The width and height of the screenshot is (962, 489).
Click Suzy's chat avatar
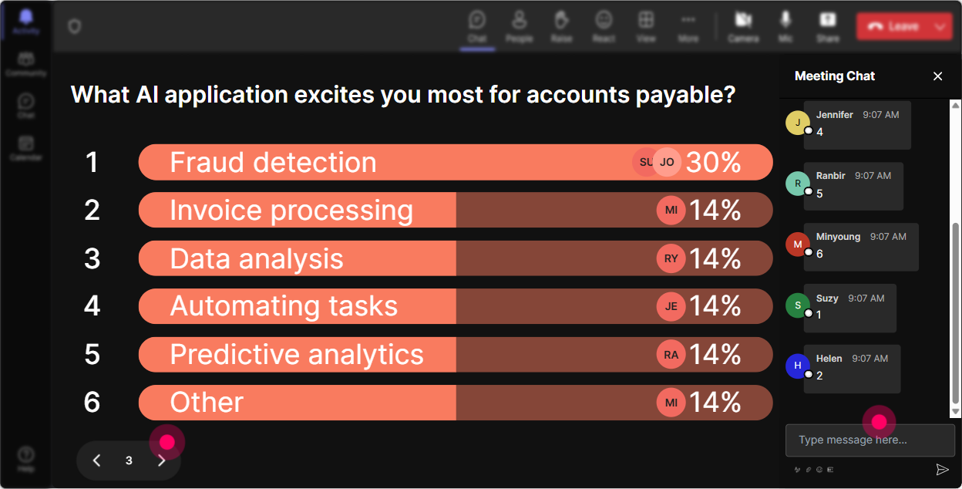(x=798, y=305)
